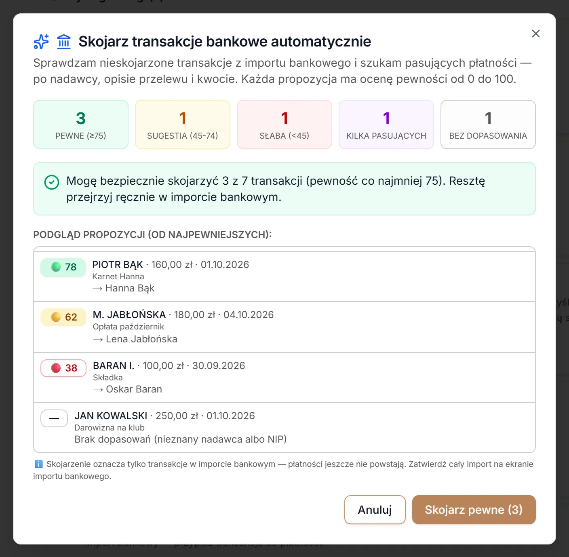The width and height of the screenshot is (569, 557).
Task: Click the 'Darowizna na klub' description
Action: click(110, 428)
